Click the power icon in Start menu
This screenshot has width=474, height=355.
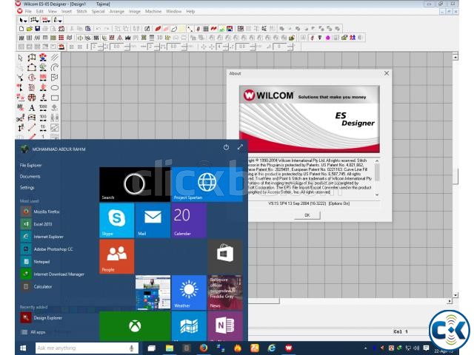point(226,148)
